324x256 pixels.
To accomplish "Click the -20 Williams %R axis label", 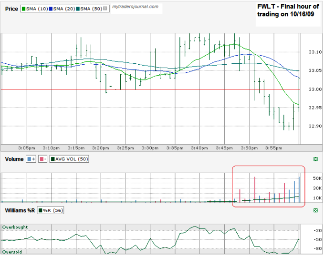I will point(318,230).
